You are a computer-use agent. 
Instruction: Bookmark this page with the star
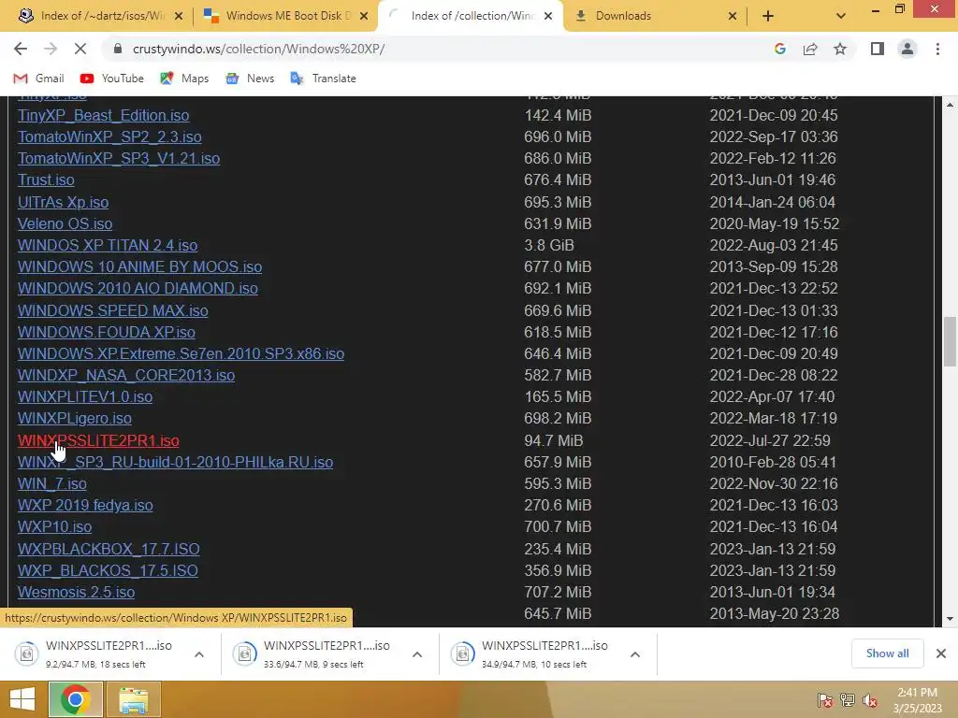pyautogui.click(x=840, y=49)
